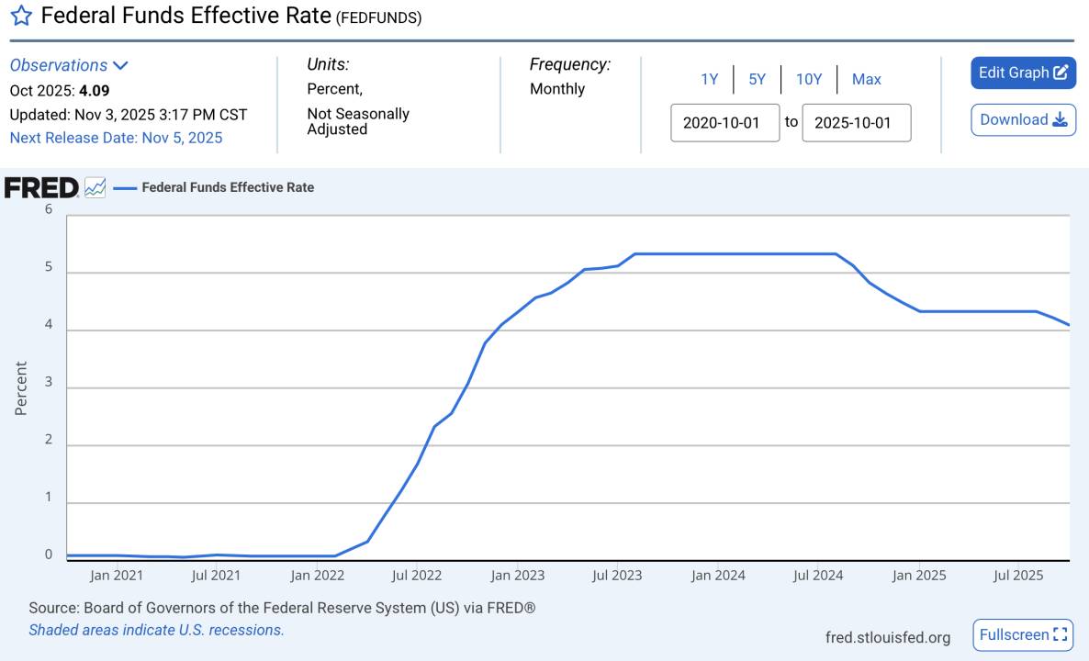Click the pencil icon on Edit Graph button
1089x661 pixels.
1061,73
